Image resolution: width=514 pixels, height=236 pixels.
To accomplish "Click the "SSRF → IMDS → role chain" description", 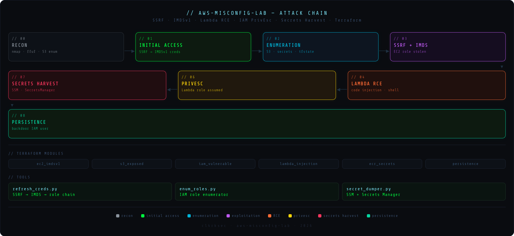I will pyautogui.click(x=44, y=195).
